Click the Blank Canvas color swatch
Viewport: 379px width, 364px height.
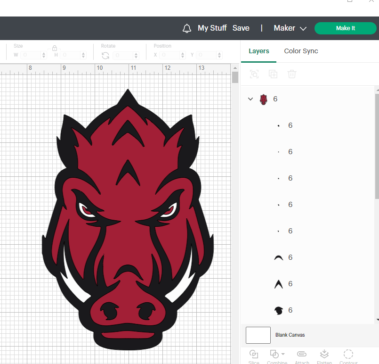click(258, 335)
